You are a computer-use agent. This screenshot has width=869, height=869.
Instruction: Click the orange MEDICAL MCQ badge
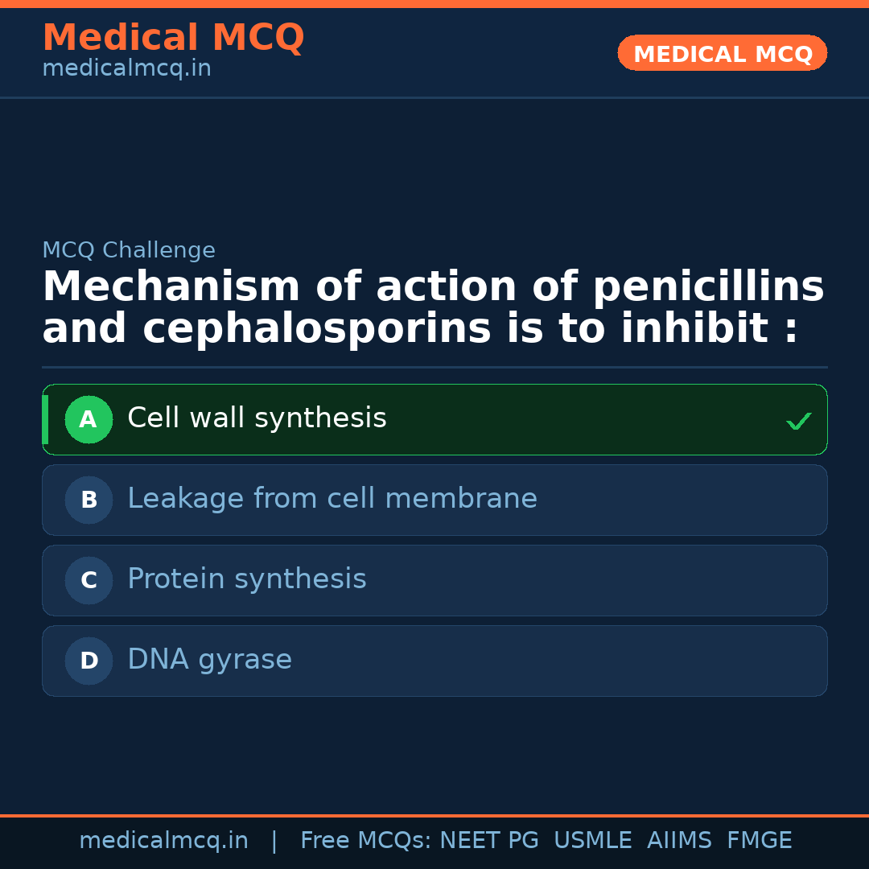[722, 53]
